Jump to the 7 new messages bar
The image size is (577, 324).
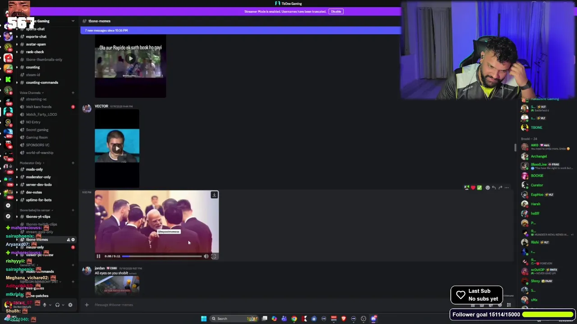[240, 30]
